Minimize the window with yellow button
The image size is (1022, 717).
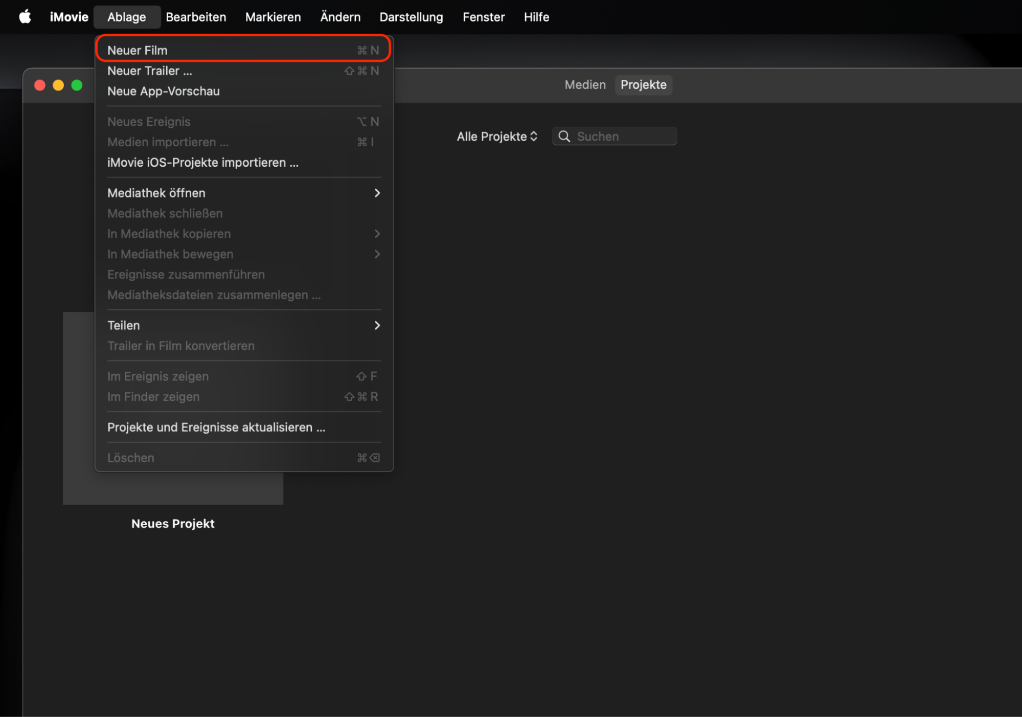point(58,85)
